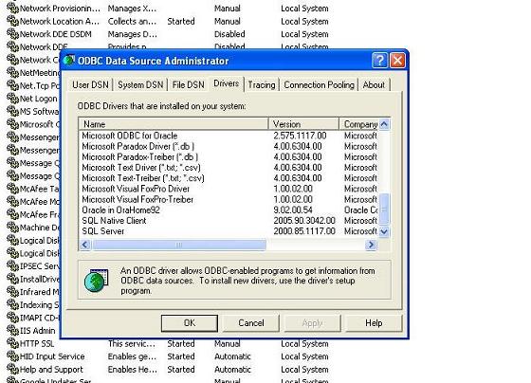Select HID Input Service in Services window

click(x=52, y=356)
